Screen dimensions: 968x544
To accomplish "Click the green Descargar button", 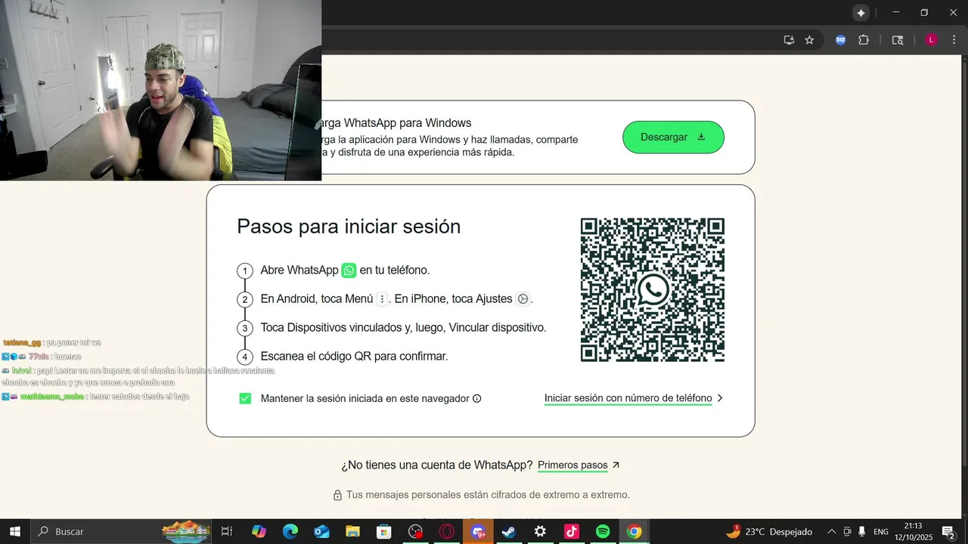I will coord(673,137).
